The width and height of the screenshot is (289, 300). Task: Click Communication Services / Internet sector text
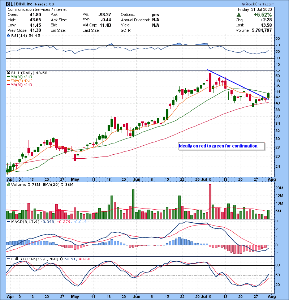tap(37, 9)
